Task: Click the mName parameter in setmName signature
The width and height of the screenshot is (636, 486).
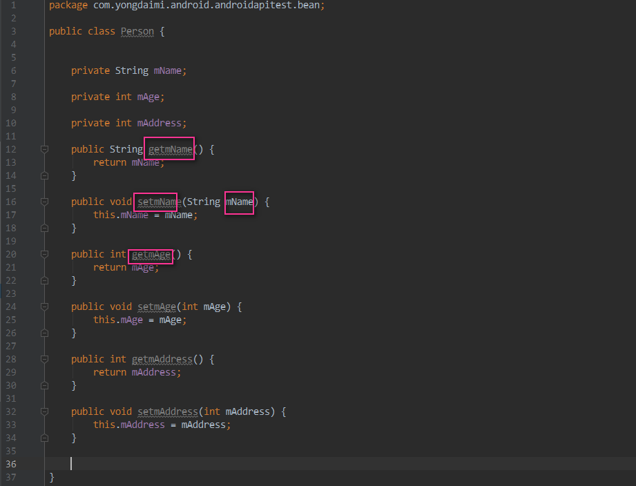Action: [x=240, y=202]
